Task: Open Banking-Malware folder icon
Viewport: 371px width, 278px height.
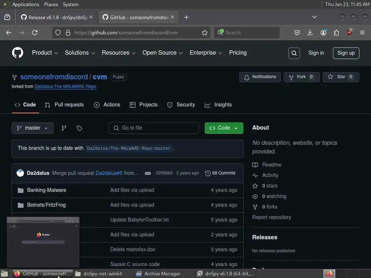Action: point(21,190)
